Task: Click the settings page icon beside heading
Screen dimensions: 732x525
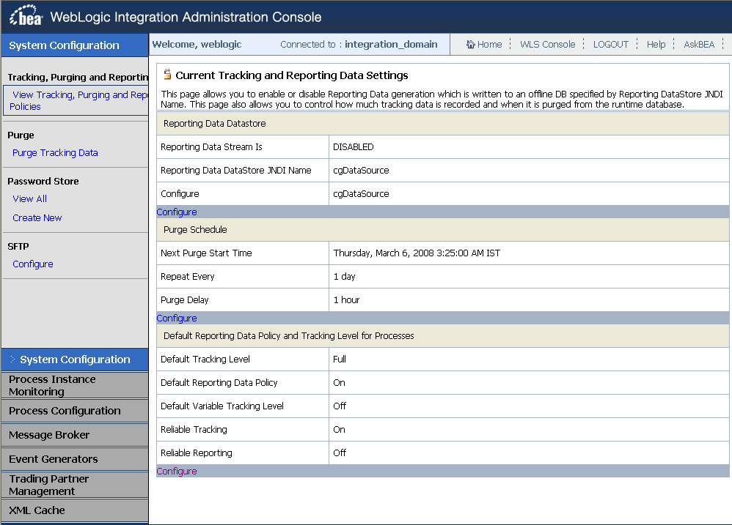Action: [167, 75]
